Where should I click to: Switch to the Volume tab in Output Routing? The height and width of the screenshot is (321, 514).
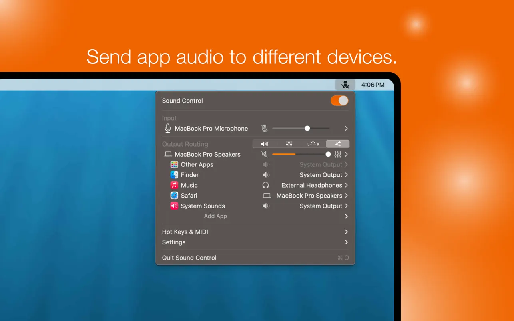[x=265, y=144]
